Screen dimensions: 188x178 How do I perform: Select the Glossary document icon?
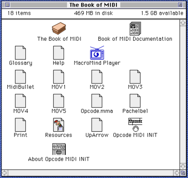click(x=21, y=53)
